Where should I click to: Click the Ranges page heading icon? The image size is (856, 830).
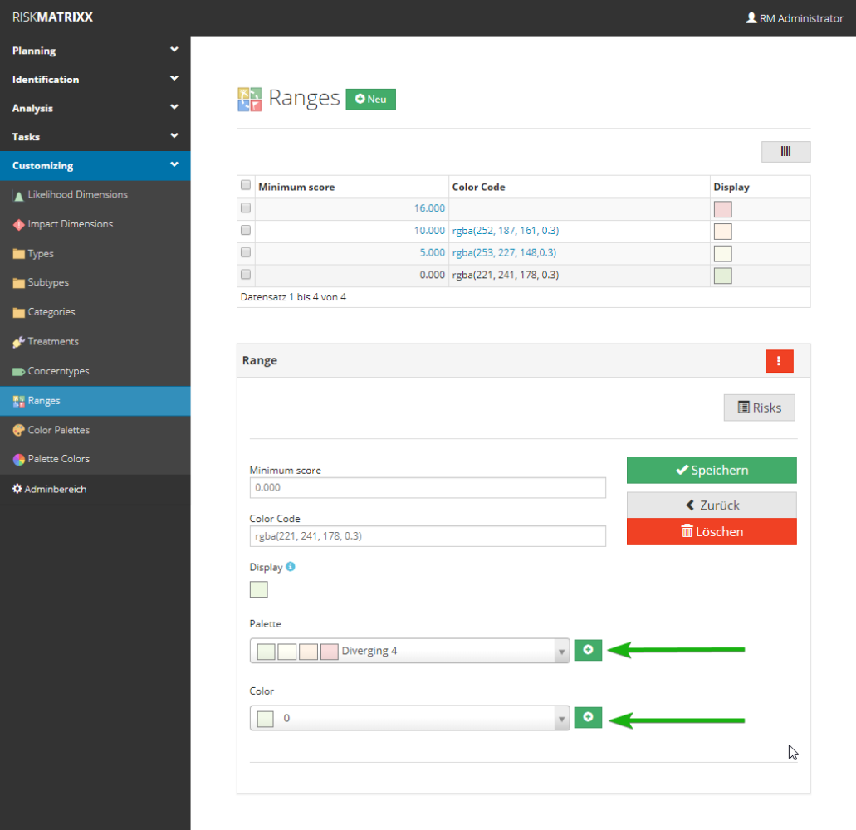[x=249, y=100]
